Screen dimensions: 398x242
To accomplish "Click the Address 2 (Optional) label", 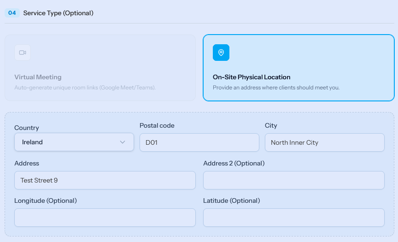I will 234,163.
